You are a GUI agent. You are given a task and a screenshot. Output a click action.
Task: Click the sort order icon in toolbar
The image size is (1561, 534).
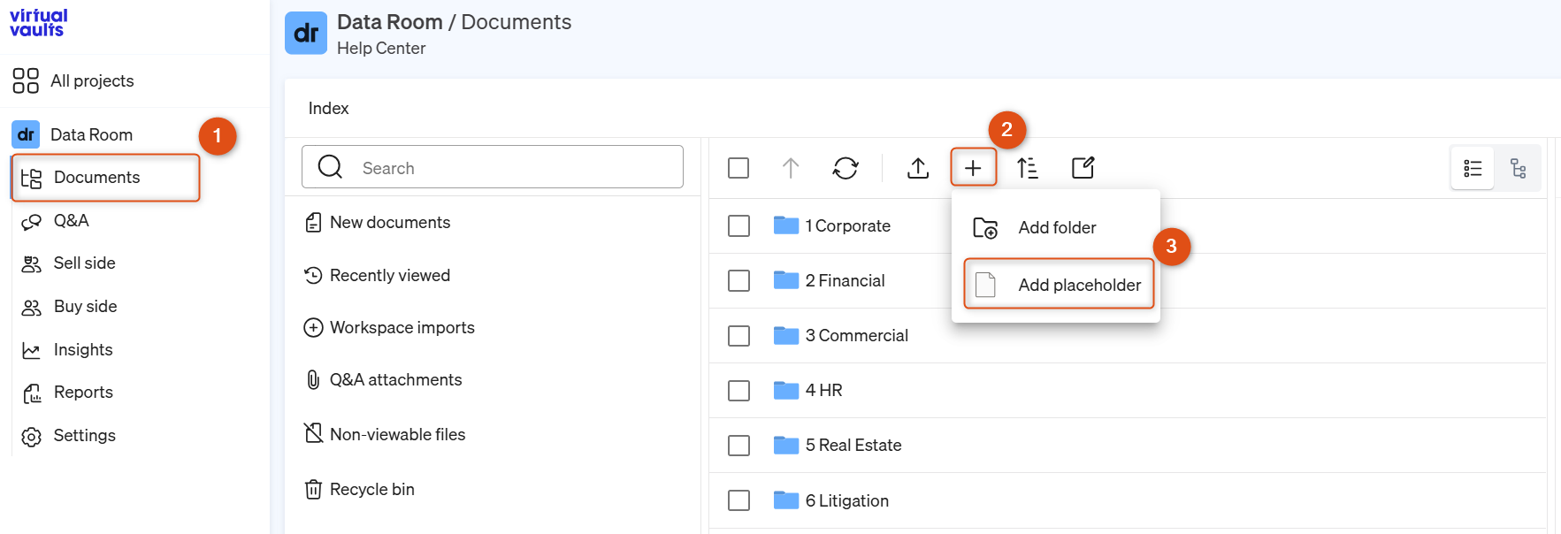(1028, 168)
